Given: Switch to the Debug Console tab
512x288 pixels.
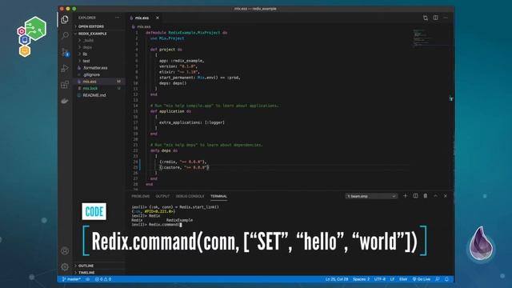Looking at the screenshot, I should coord(190,196).
